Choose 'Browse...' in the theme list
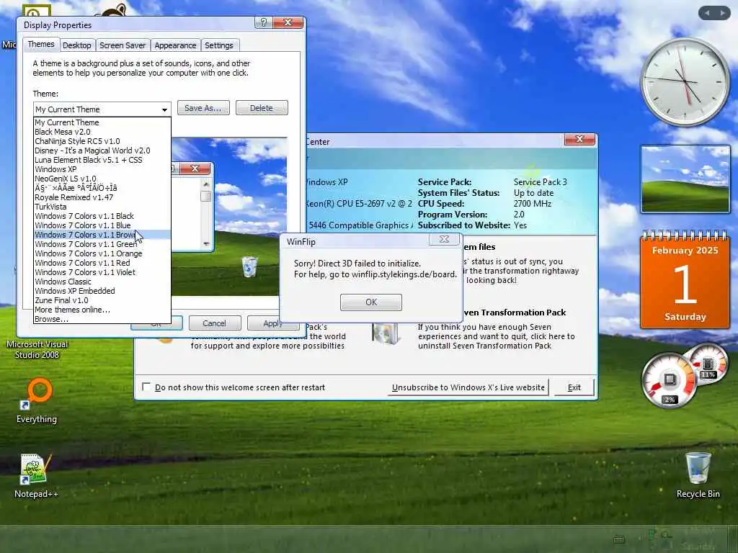 pyautogui.click(x=102, y=319)
